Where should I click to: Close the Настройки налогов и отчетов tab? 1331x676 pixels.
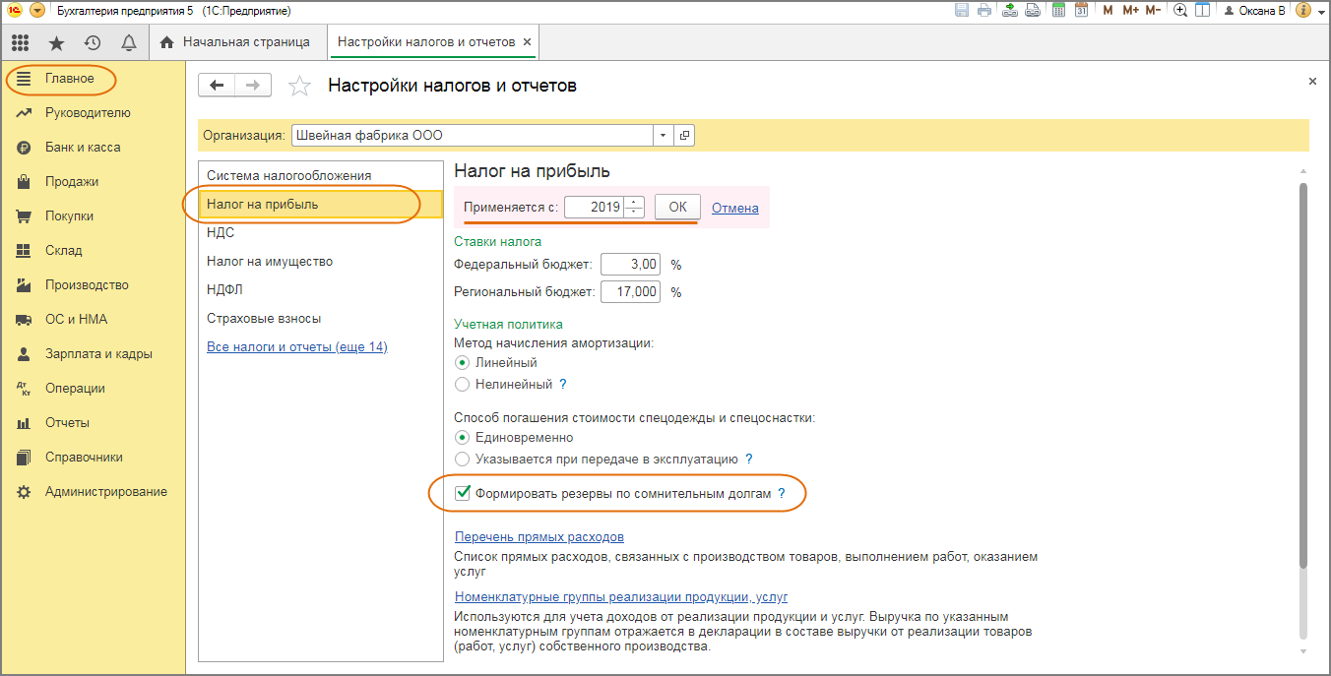(x=527, y=42)
